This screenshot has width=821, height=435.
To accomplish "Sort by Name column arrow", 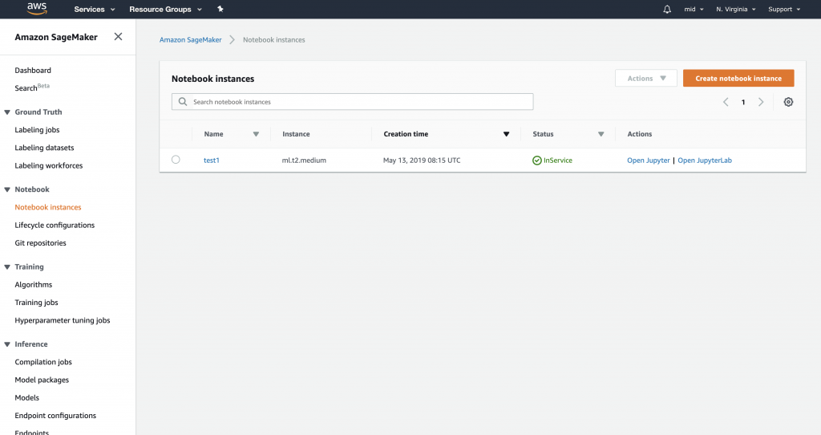I will click(256, 134).
